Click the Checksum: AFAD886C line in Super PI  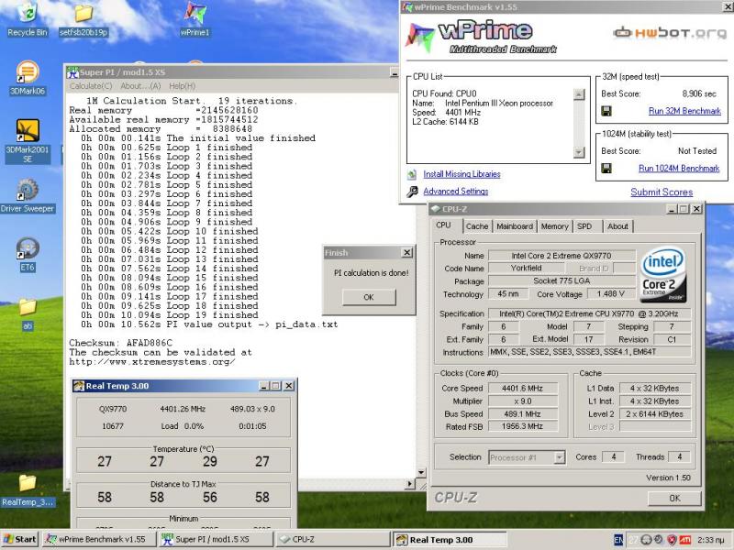point(121,343)
